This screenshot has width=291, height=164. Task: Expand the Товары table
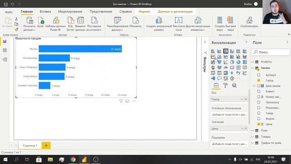click(253, 137)
